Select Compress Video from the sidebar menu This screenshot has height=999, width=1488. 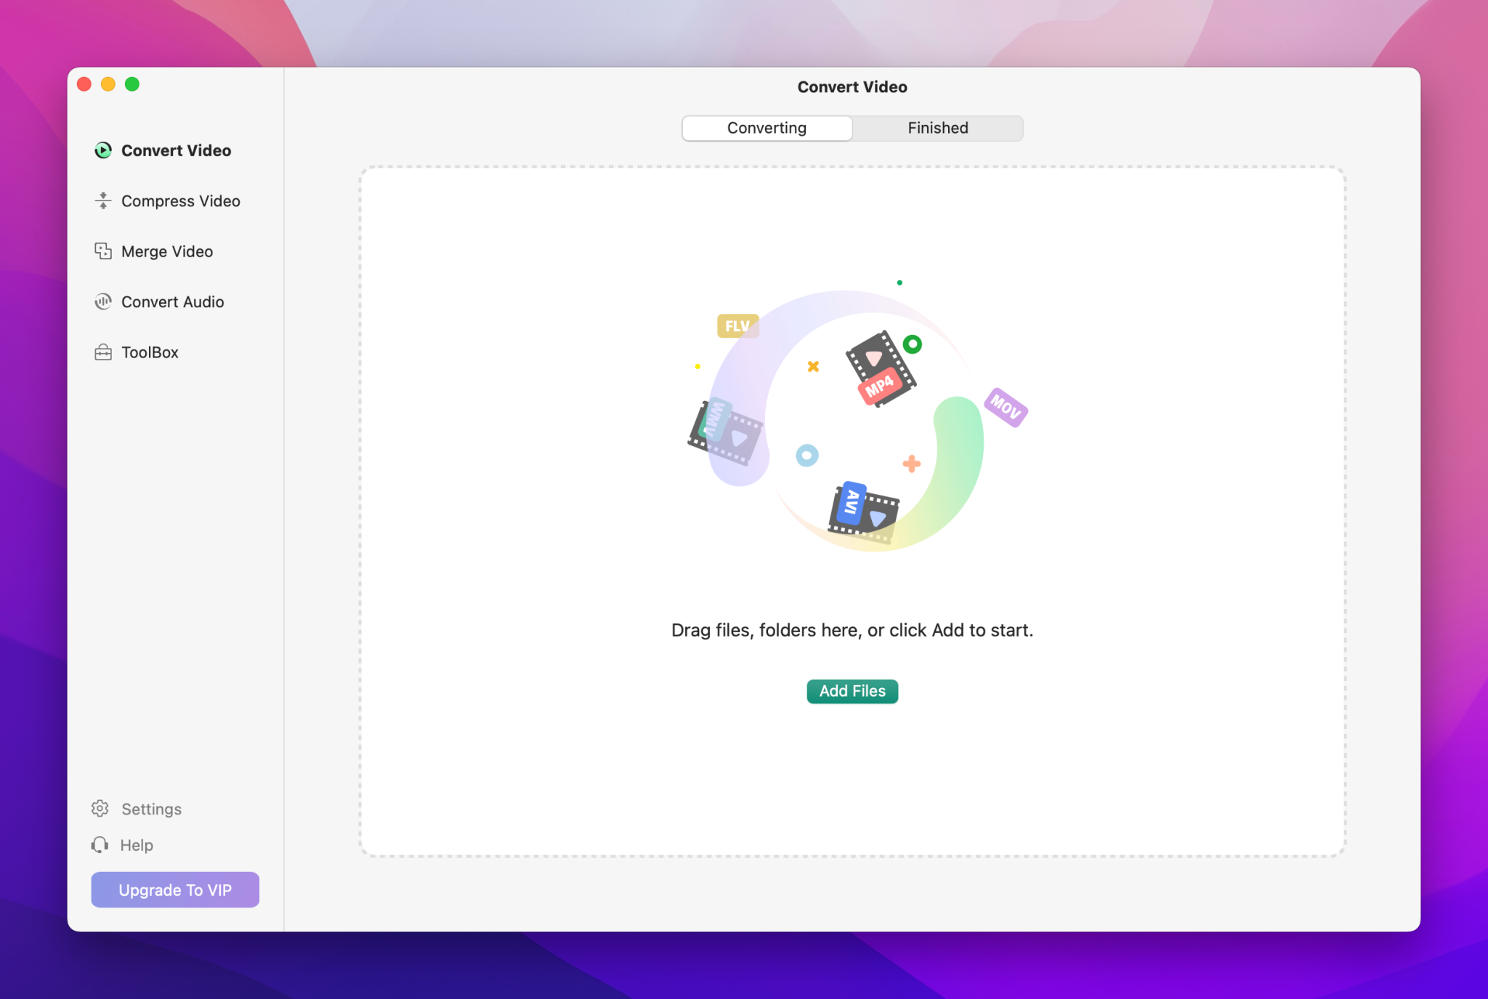tap(180, 201)
